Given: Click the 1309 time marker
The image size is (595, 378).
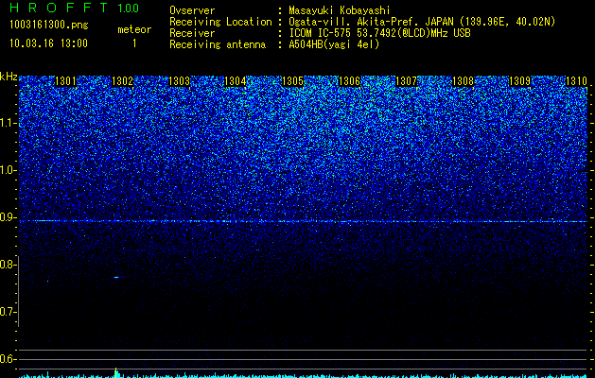Looking at the screenshot, I should coord(519,81).
